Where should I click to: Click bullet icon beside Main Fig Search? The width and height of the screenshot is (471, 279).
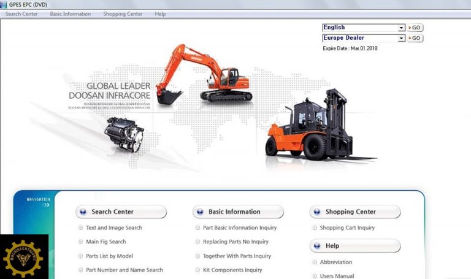(80, 242)
